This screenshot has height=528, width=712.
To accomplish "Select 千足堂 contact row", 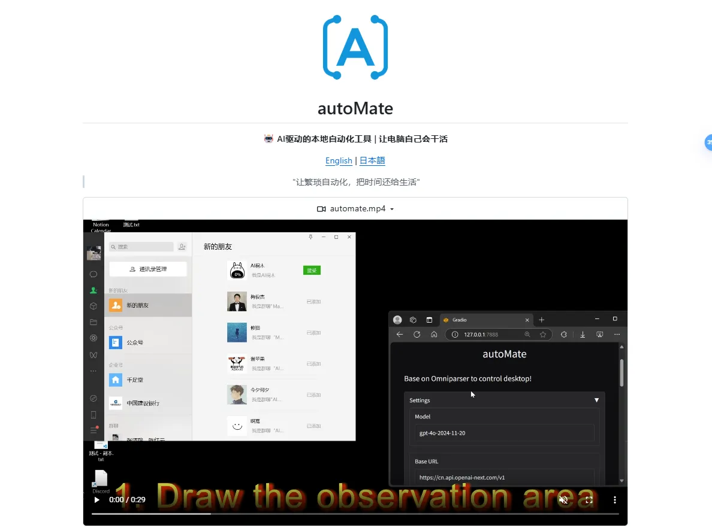I will [148, 380].
